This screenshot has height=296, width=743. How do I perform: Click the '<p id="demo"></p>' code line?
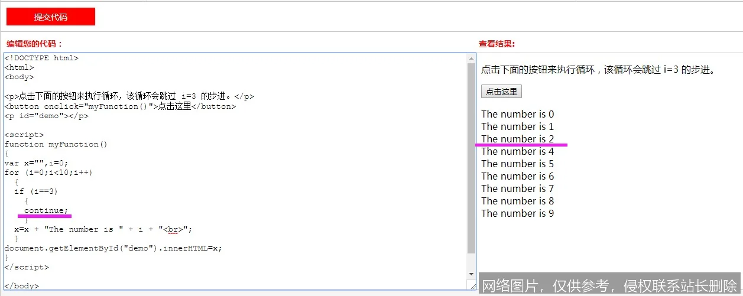pos(46,116)
